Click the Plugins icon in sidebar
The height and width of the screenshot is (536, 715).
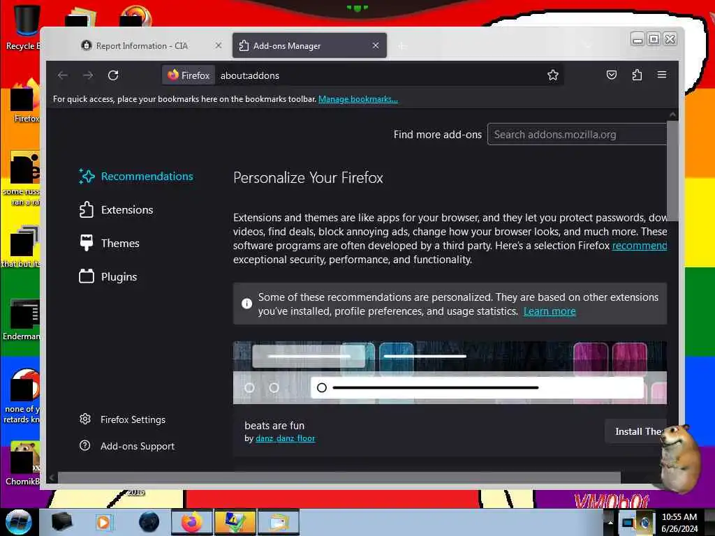coord(87,276)
